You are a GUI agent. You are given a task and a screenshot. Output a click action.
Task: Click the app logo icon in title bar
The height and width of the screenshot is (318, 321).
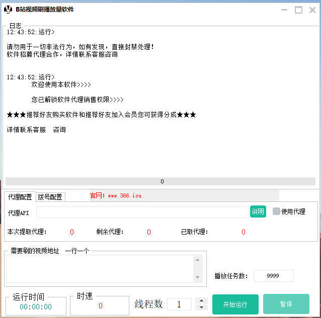8,9
